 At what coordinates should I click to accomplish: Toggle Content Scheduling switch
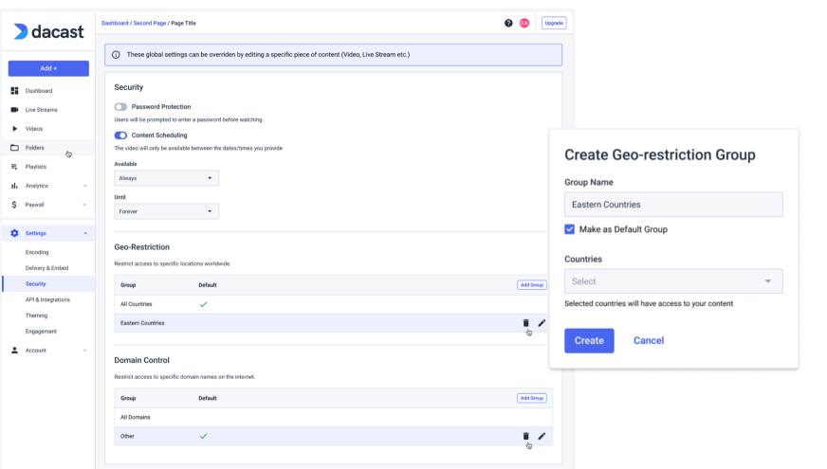tap(120, 135)
